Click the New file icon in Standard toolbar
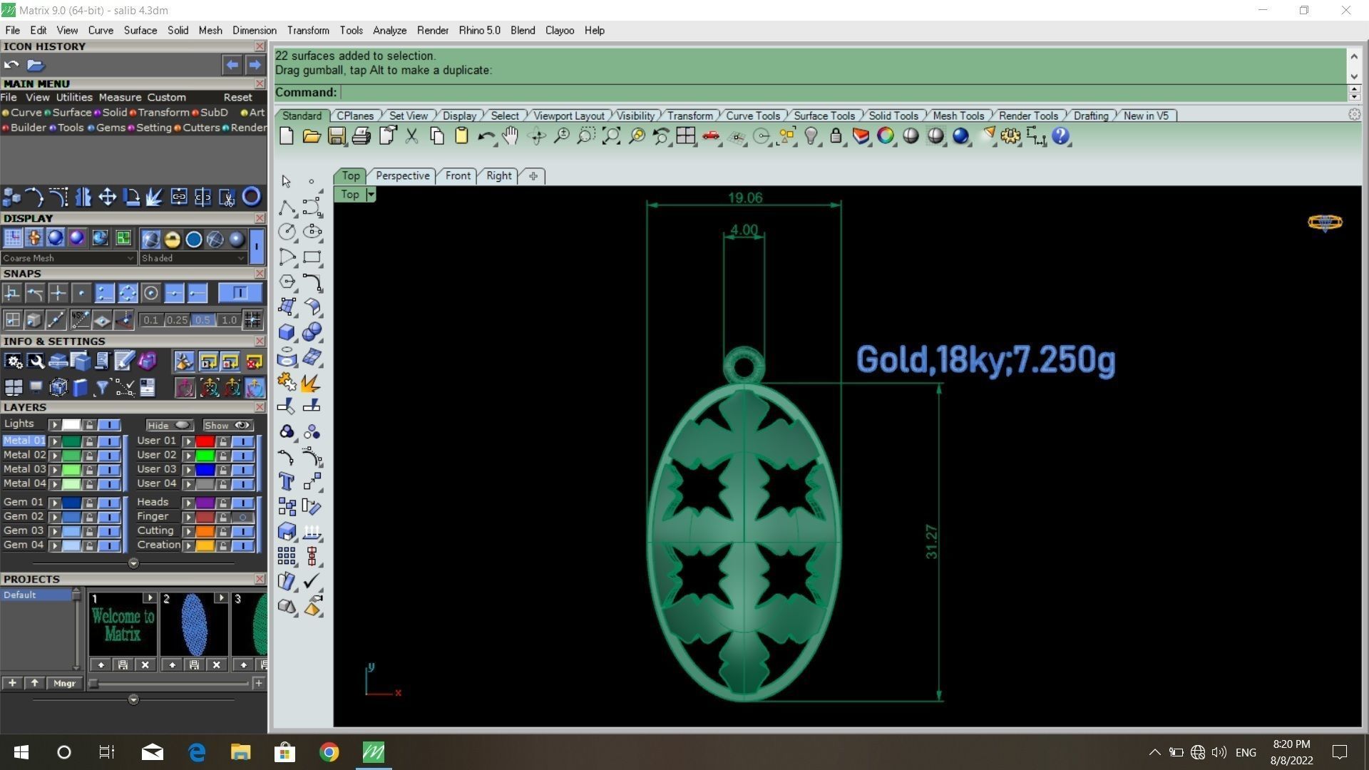1369x770 pixels. coord(287,136)
